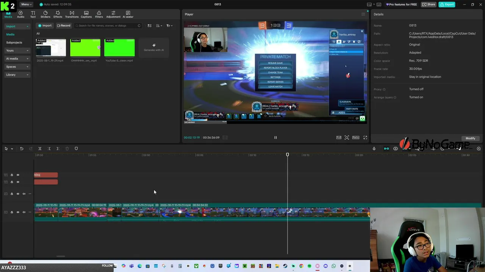This screenshot has width=485, height=272.
Task: Open the Menu dropdown
Action: (x=26, y=4)
